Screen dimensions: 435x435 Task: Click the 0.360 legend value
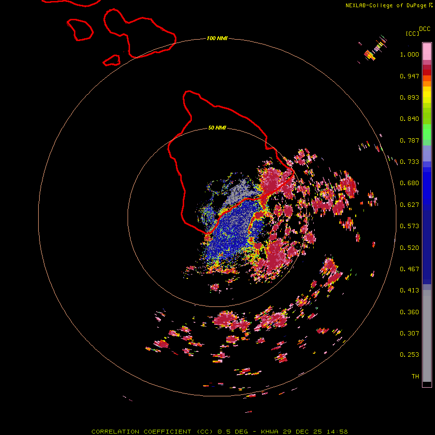coord(409,312)
